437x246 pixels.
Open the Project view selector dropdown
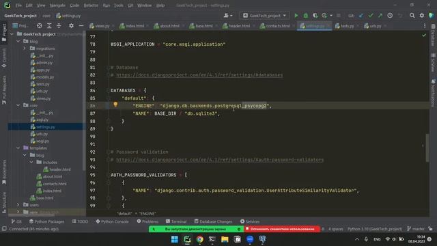(x=20, y=26)
